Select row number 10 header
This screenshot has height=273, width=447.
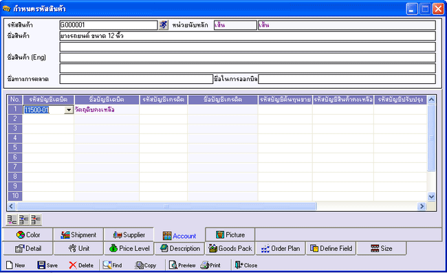15,196
